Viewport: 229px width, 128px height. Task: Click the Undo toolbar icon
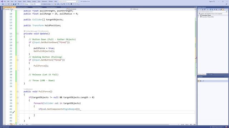[18, 4]
